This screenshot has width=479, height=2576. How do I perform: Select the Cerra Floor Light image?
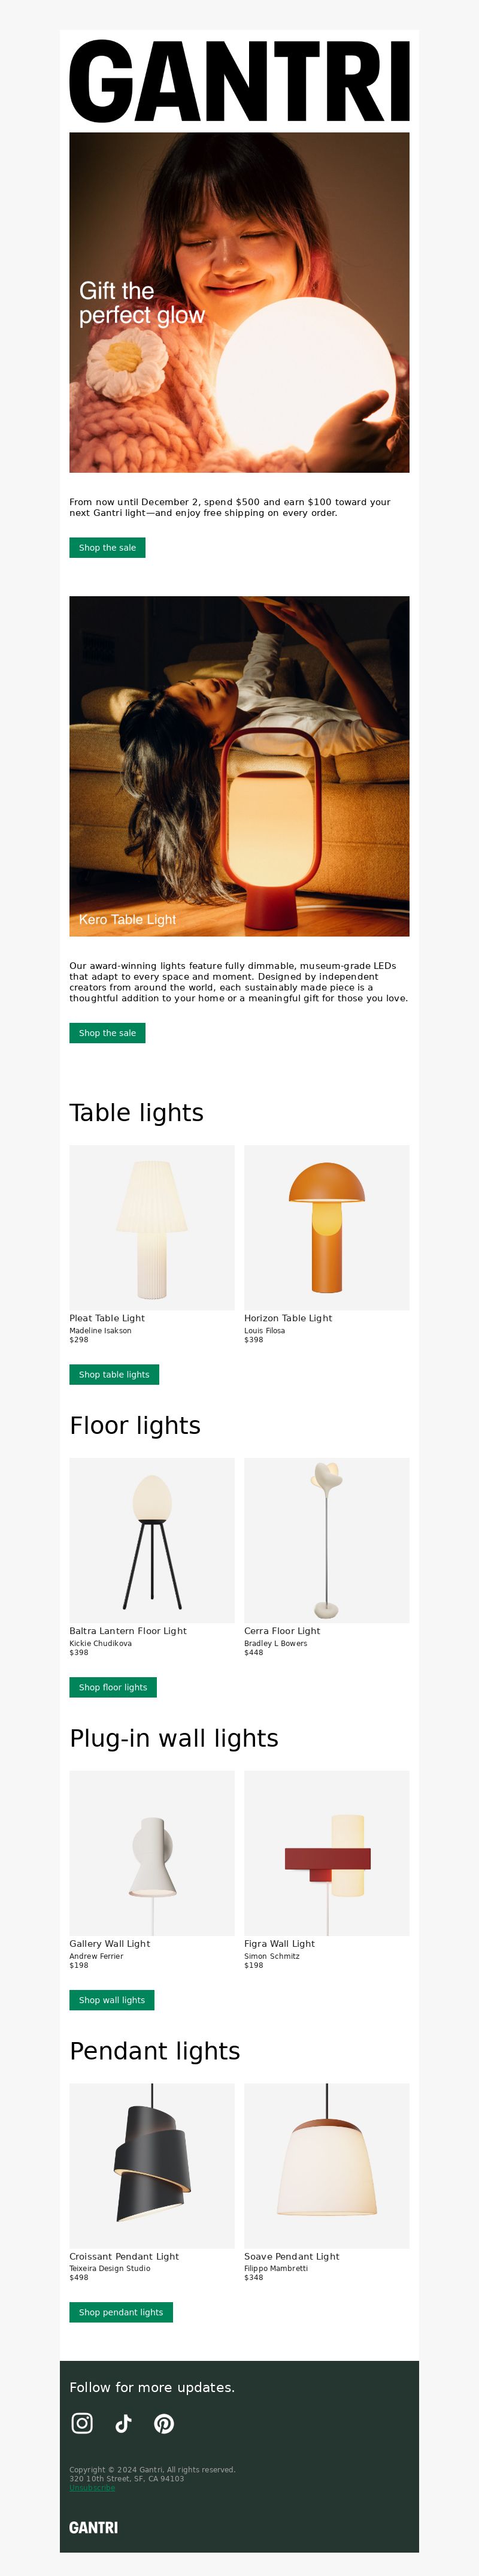coord(327,1540)
